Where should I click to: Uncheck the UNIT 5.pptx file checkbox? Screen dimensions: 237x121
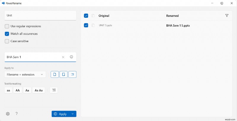click(x=86, y=25)
